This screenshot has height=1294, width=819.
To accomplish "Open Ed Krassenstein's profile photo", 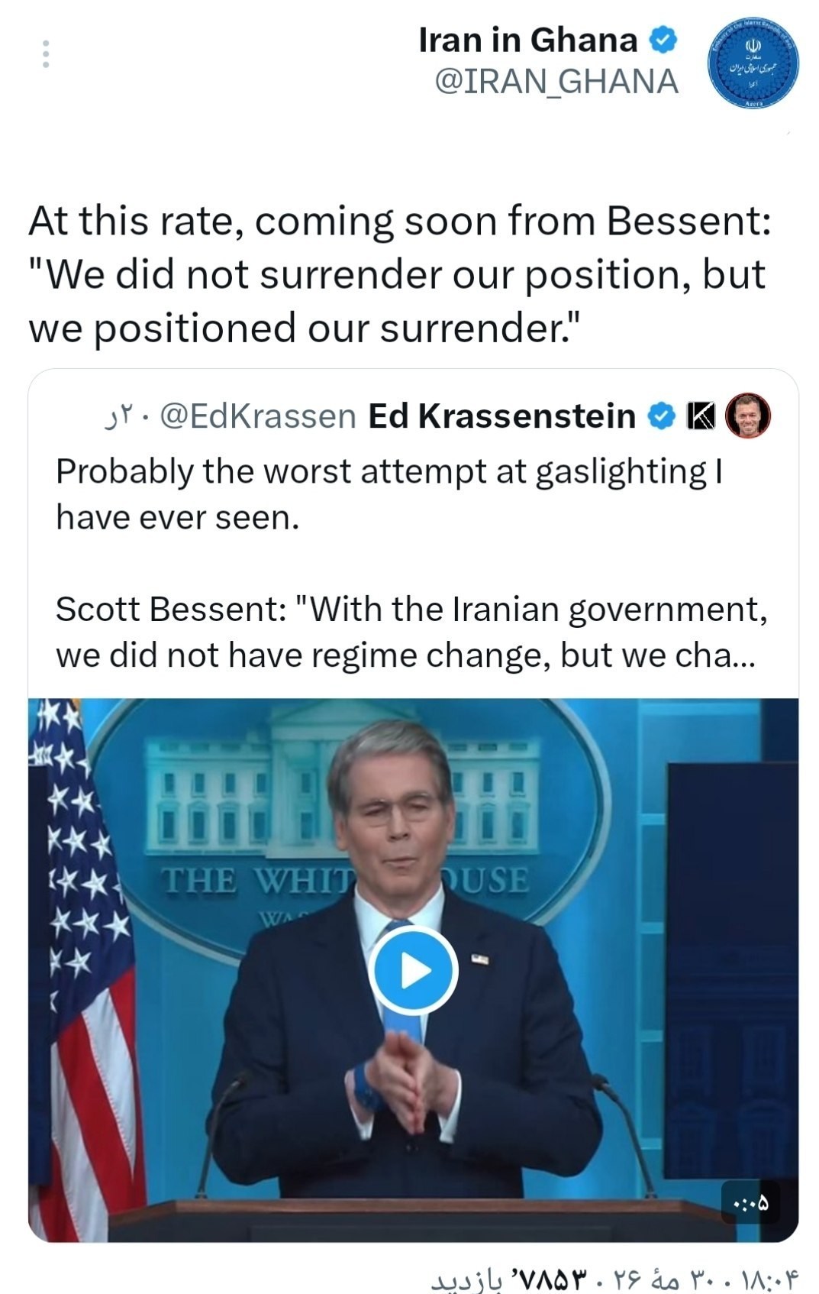I will click(747, 416).
